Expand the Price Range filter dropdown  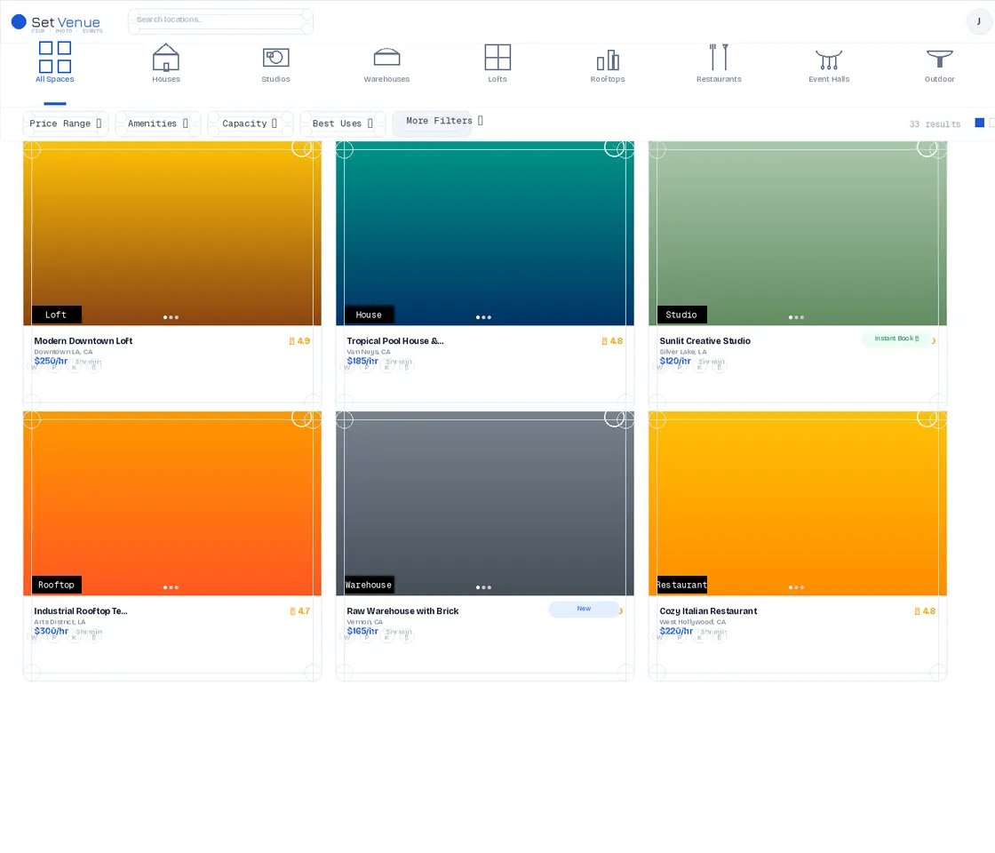click(66, 124)
